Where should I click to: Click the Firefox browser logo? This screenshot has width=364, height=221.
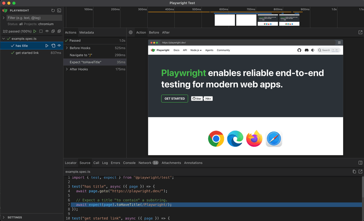[x=254, y=139]
